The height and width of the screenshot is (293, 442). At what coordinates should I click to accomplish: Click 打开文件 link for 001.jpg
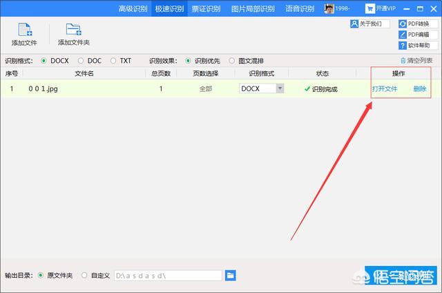[x=385, y=89]
